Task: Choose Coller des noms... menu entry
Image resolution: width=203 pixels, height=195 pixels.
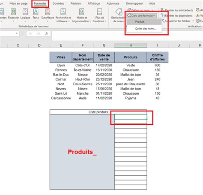Action: pyautogui.click(x=144, y=29)
